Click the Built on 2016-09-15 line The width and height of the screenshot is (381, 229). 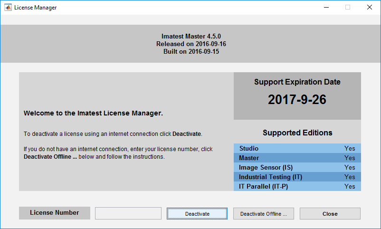tap(191, 51)
